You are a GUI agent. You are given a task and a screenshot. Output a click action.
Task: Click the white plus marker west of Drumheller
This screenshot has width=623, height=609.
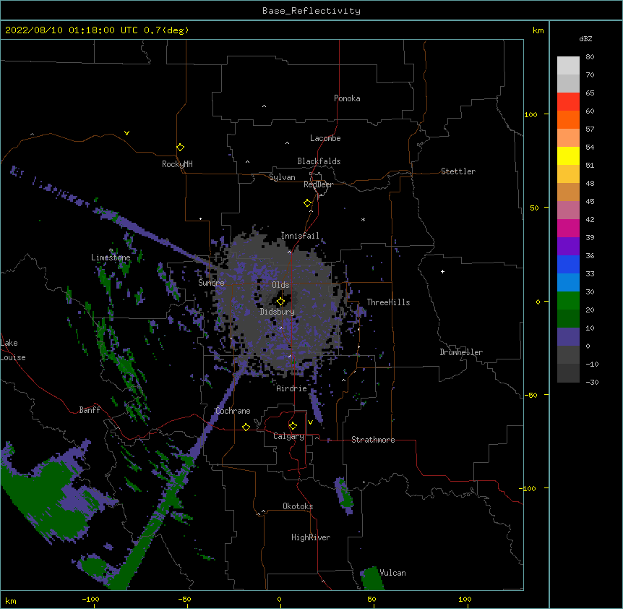click(x=442, y=271)
